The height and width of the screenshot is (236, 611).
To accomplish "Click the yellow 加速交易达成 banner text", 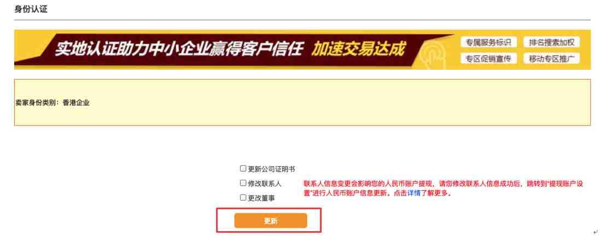I will click(x=358, y=49).
